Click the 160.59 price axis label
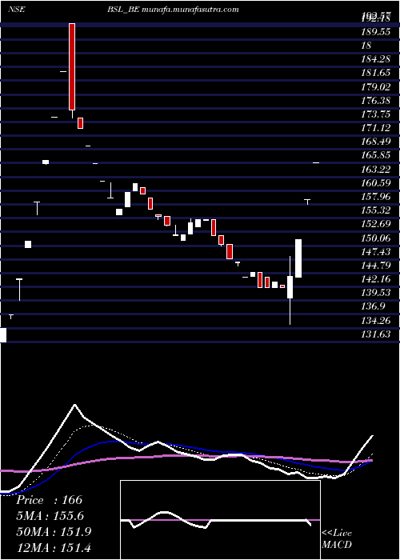The width and height of the screenshot is (400, 560). tap(375, 183)
